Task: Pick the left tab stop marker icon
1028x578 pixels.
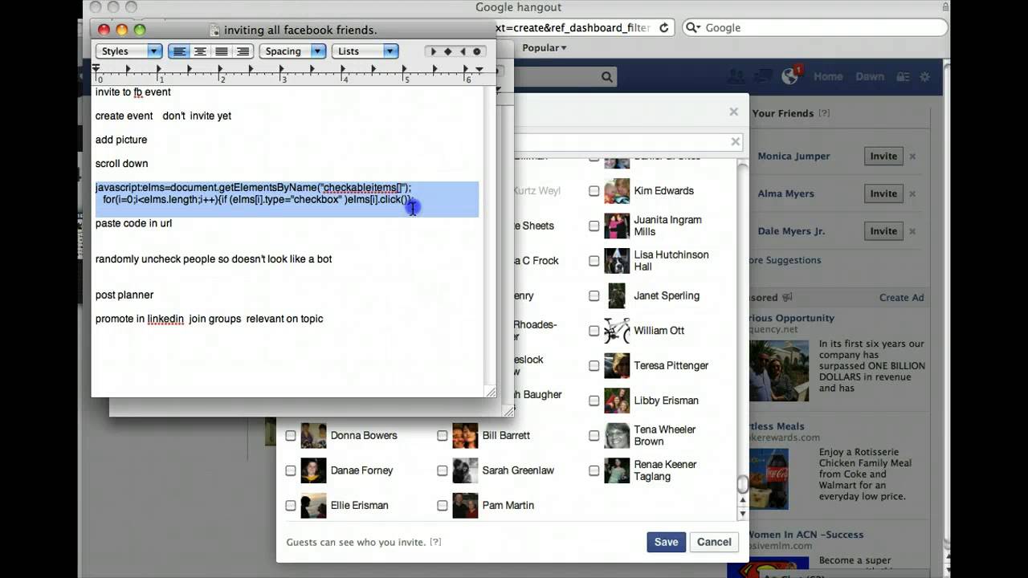Action: tap(434, 51)
